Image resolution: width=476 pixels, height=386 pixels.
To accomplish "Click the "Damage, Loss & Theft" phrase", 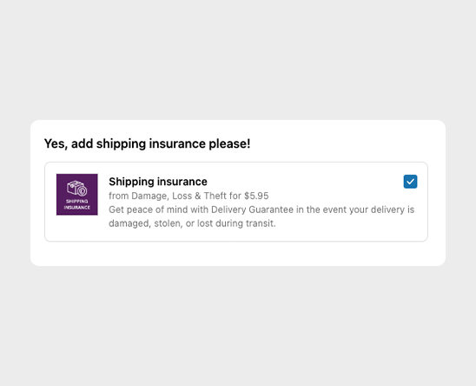I will (180, 196).
